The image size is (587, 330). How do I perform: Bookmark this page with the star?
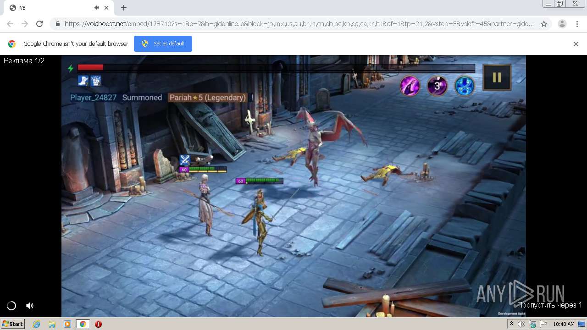coord(544,24)
